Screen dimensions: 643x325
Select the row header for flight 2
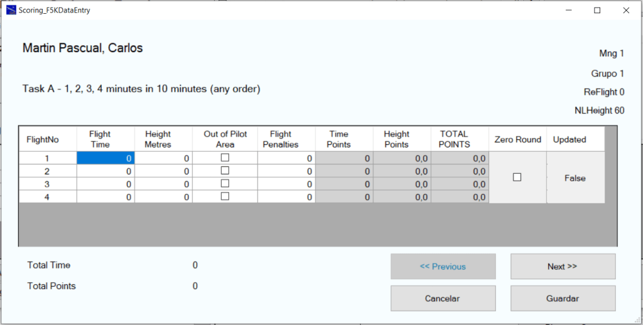click(48, 171)
